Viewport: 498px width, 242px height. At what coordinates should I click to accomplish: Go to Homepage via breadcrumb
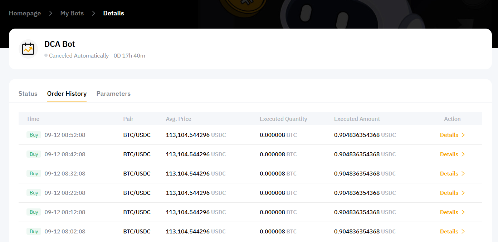(25, 13)
